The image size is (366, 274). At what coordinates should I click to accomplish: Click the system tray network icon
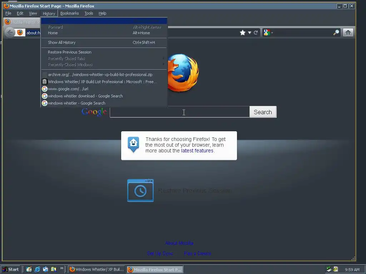[329, 269]
